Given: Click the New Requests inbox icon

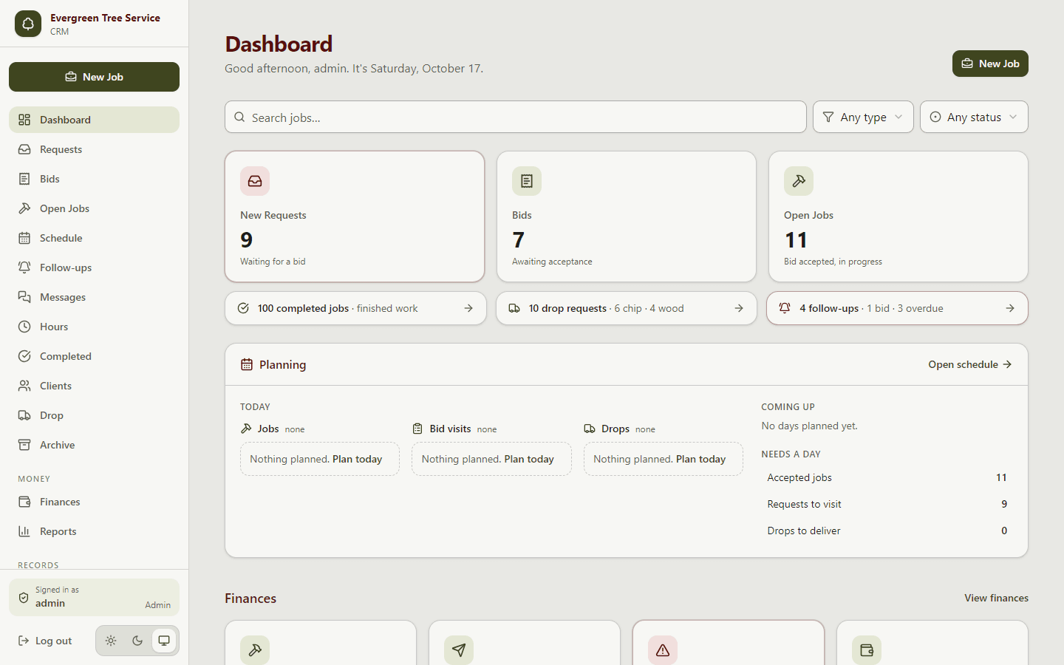Looking at the screenshot, I should [x=255, y=181].
